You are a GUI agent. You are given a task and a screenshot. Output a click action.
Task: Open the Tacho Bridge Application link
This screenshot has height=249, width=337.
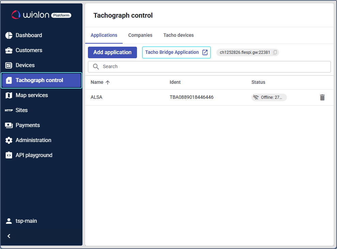(x=176, y=52)
